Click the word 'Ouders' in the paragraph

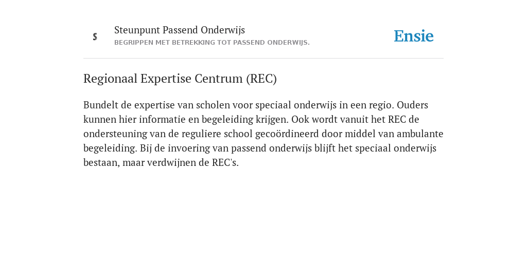pyautogui.click(x=412, y=105)
